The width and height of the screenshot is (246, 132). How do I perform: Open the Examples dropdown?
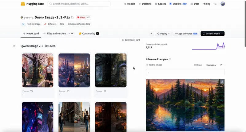(214, 65)
